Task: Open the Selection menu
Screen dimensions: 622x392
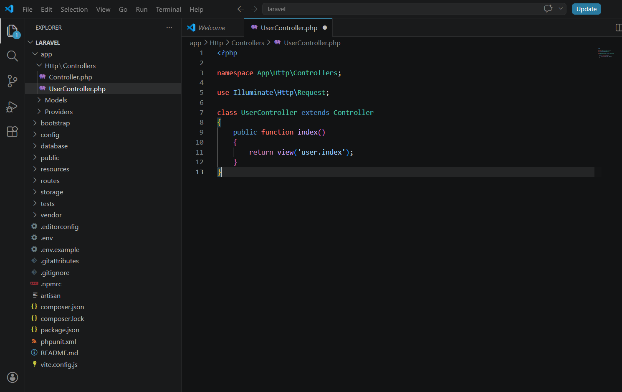Action: [x=74, y=9]
